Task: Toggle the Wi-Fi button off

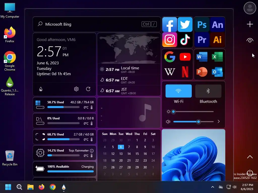Action: [179, 91]
